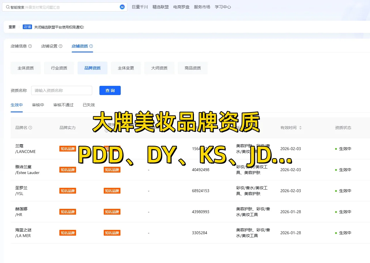Click brand name 赫莲娜 /HR
This screenshot has width=370, height=263.
[21, 212]
